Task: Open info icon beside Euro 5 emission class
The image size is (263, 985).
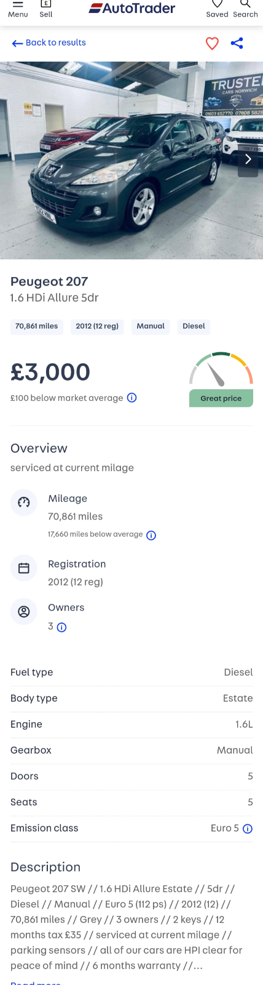Action: click(248, 829)
